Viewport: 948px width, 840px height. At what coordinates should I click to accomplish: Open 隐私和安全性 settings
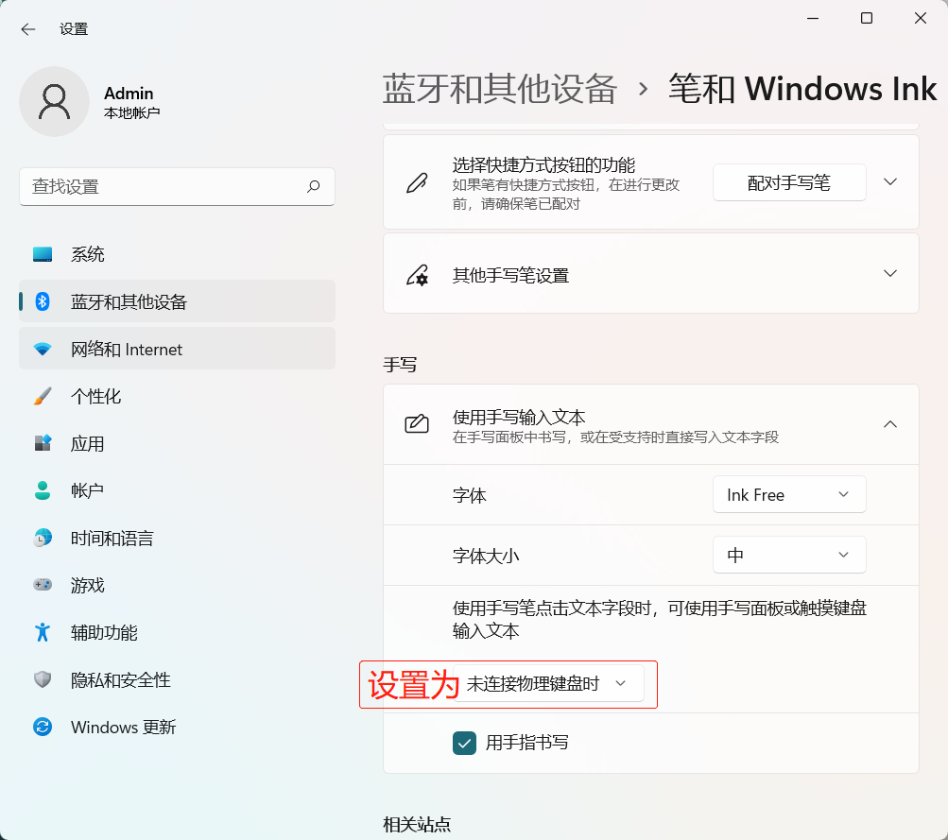[x=177, y=680]
